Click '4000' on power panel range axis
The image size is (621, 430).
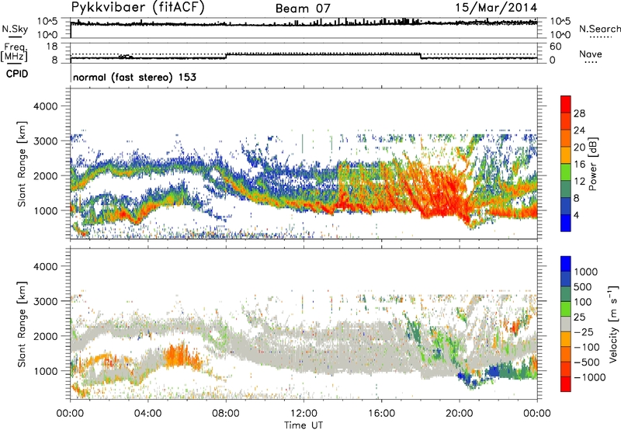(46, 106)
